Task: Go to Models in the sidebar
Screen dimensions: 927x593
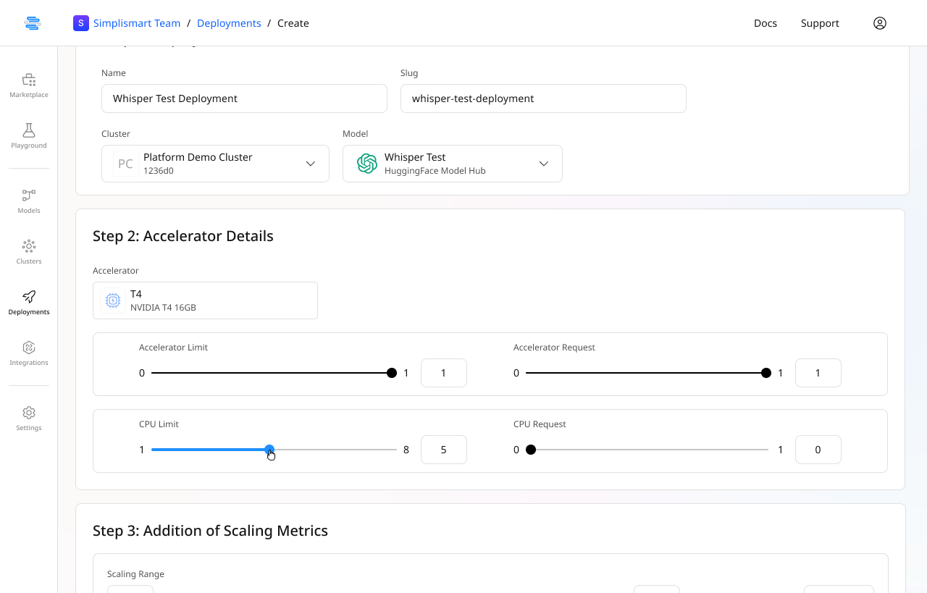Action: pos(29,201)
